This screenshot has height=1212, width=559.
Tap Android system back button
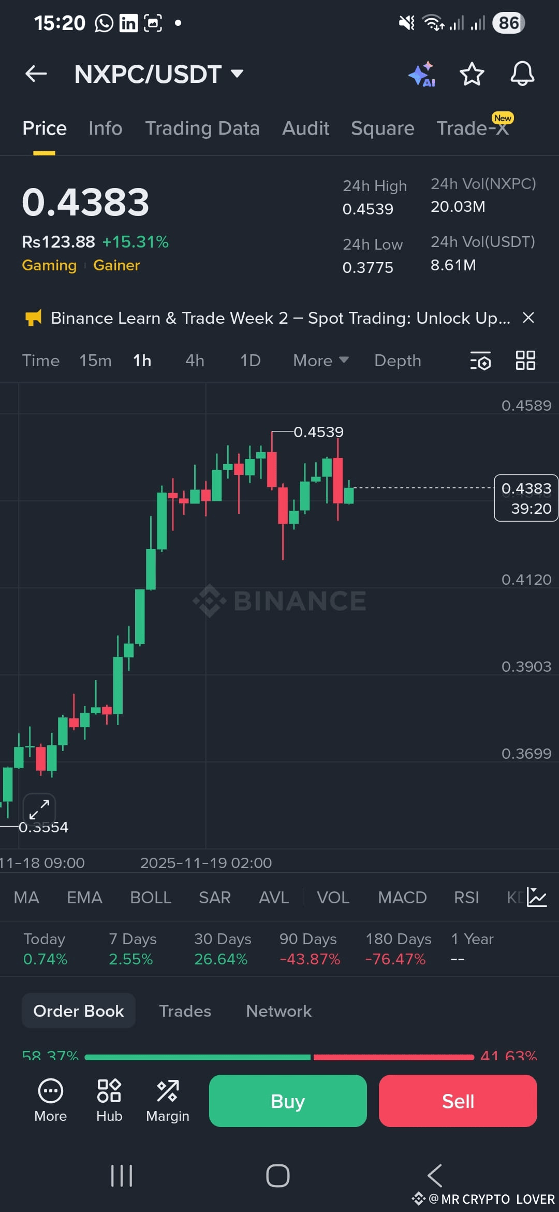[435, 1176]
